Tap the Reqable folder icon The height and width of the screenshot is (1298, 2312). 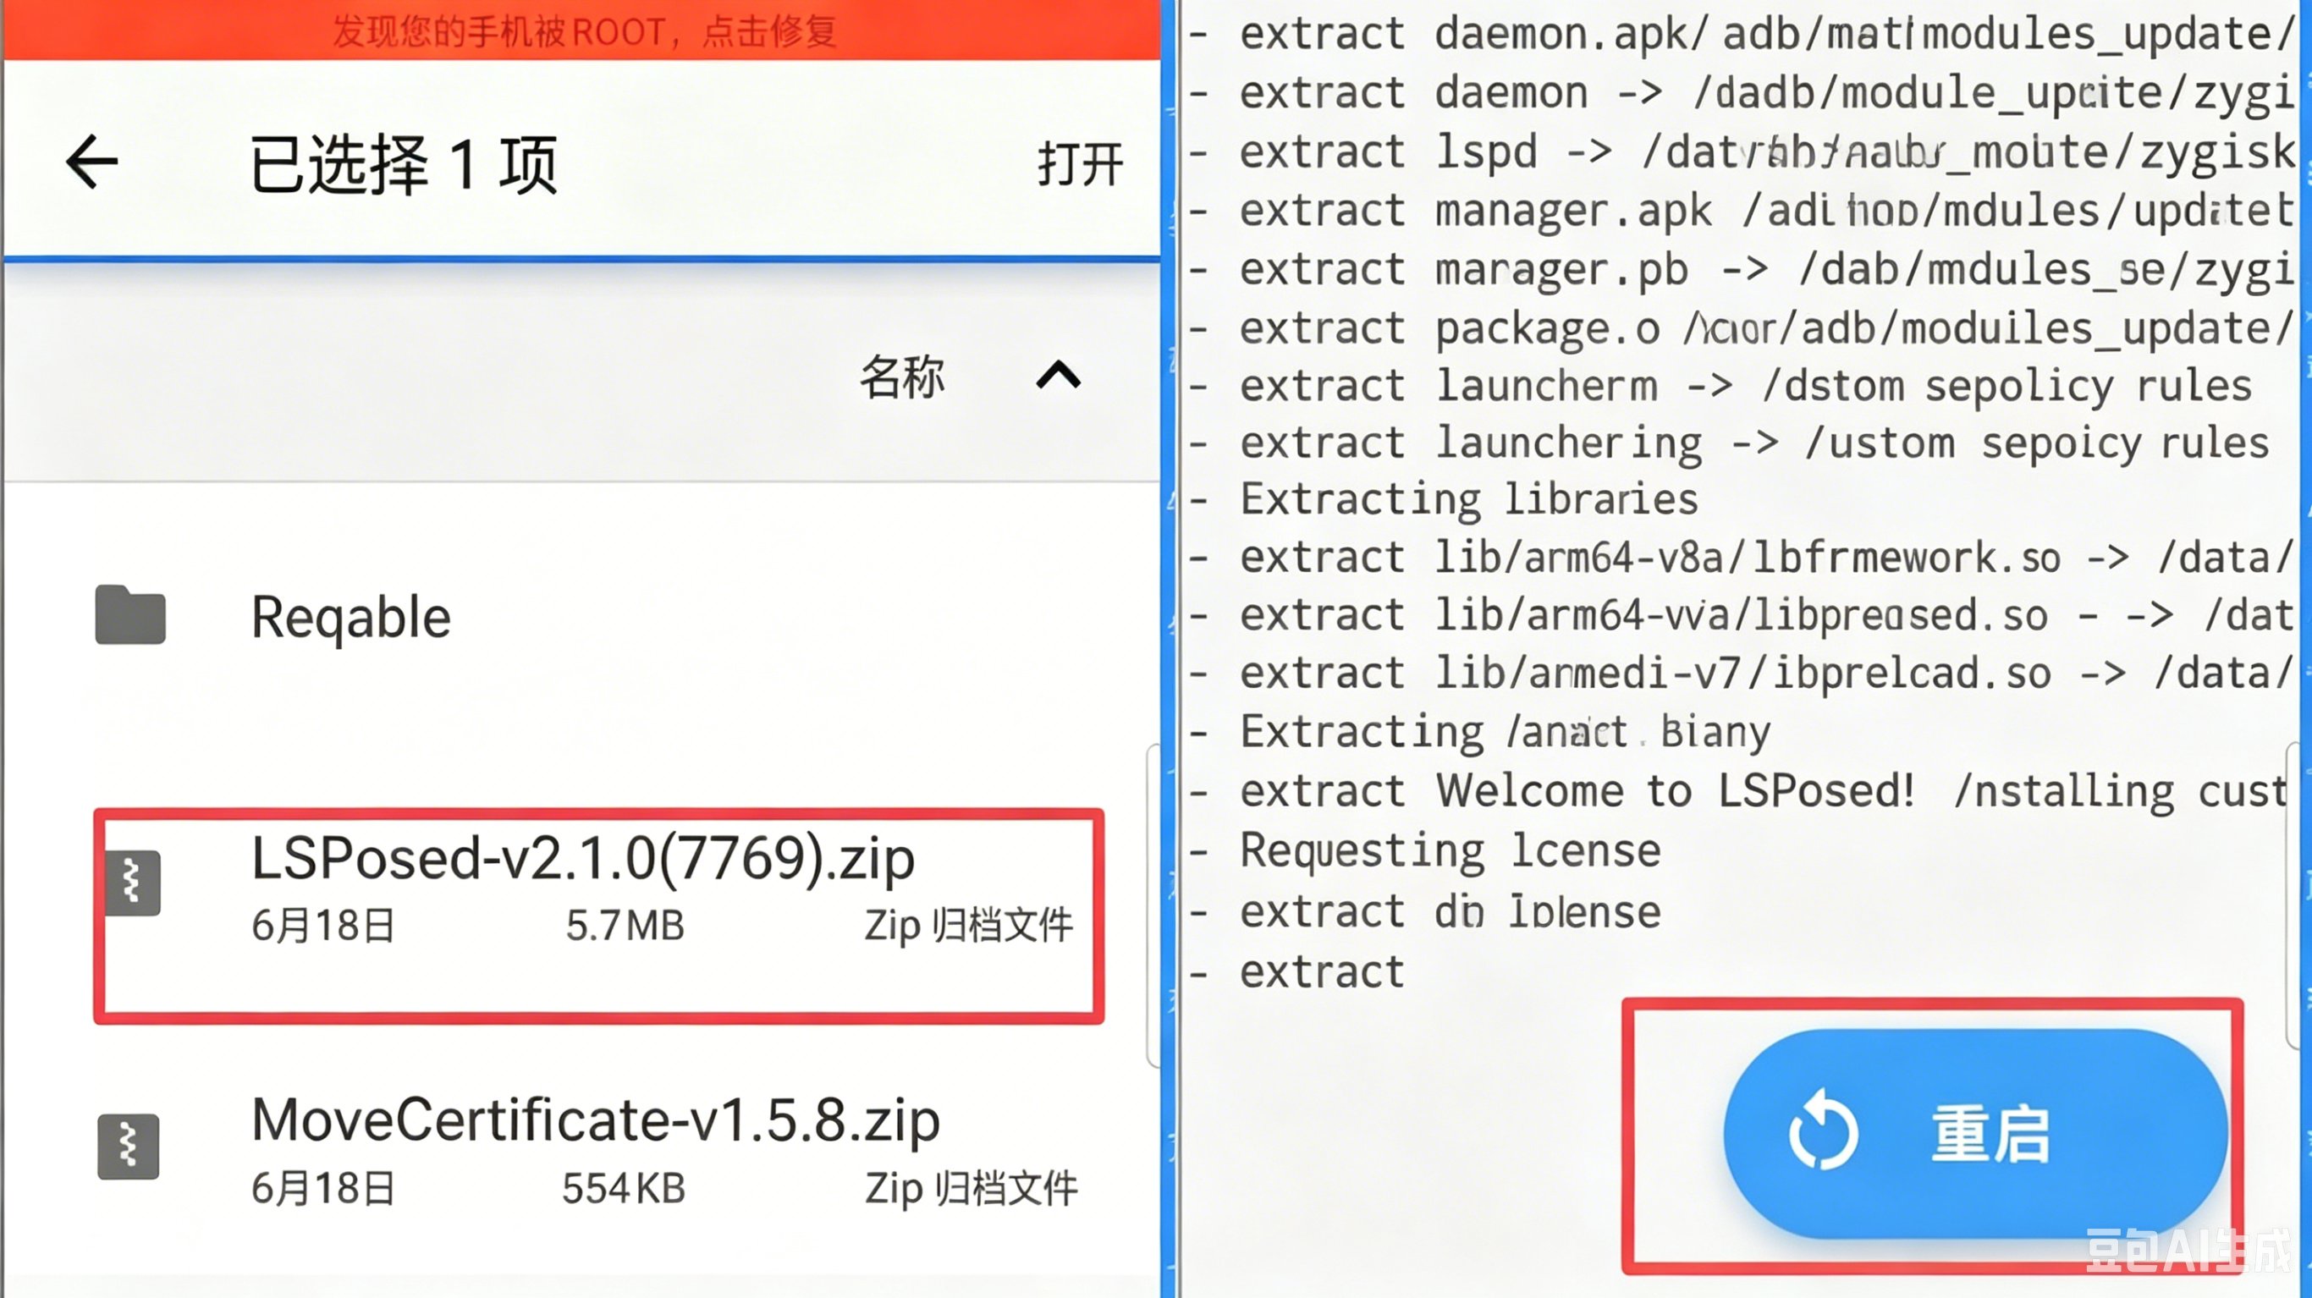click(130, 615)
